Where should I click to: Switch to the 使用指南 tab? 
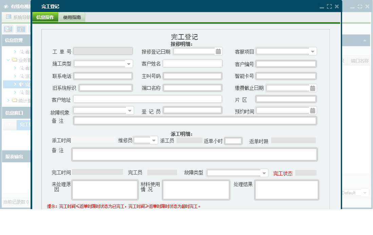(x=72, y=16)
